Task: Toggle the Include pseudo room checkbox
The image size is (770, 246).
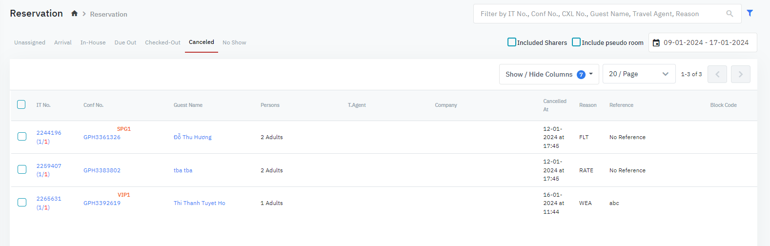Action: [x=576, y=42]
